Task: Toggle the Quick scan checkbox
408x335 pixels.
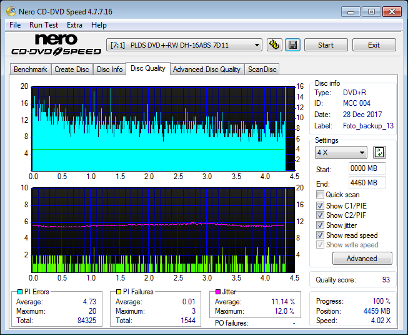Action: [x=320, y=195]
